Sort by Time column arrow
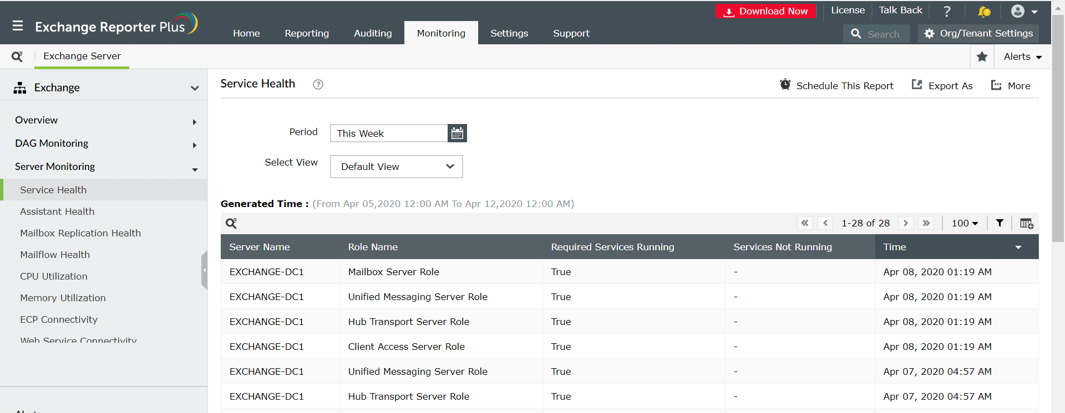This screenshot has width=1065, height=413. pos(1018,247)
